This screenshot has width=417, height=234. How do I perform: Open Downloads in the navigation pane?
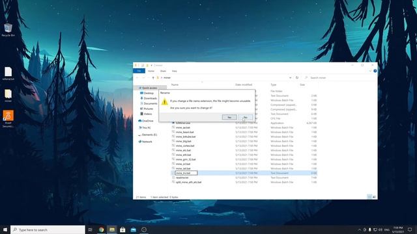[x=150, y=98]
